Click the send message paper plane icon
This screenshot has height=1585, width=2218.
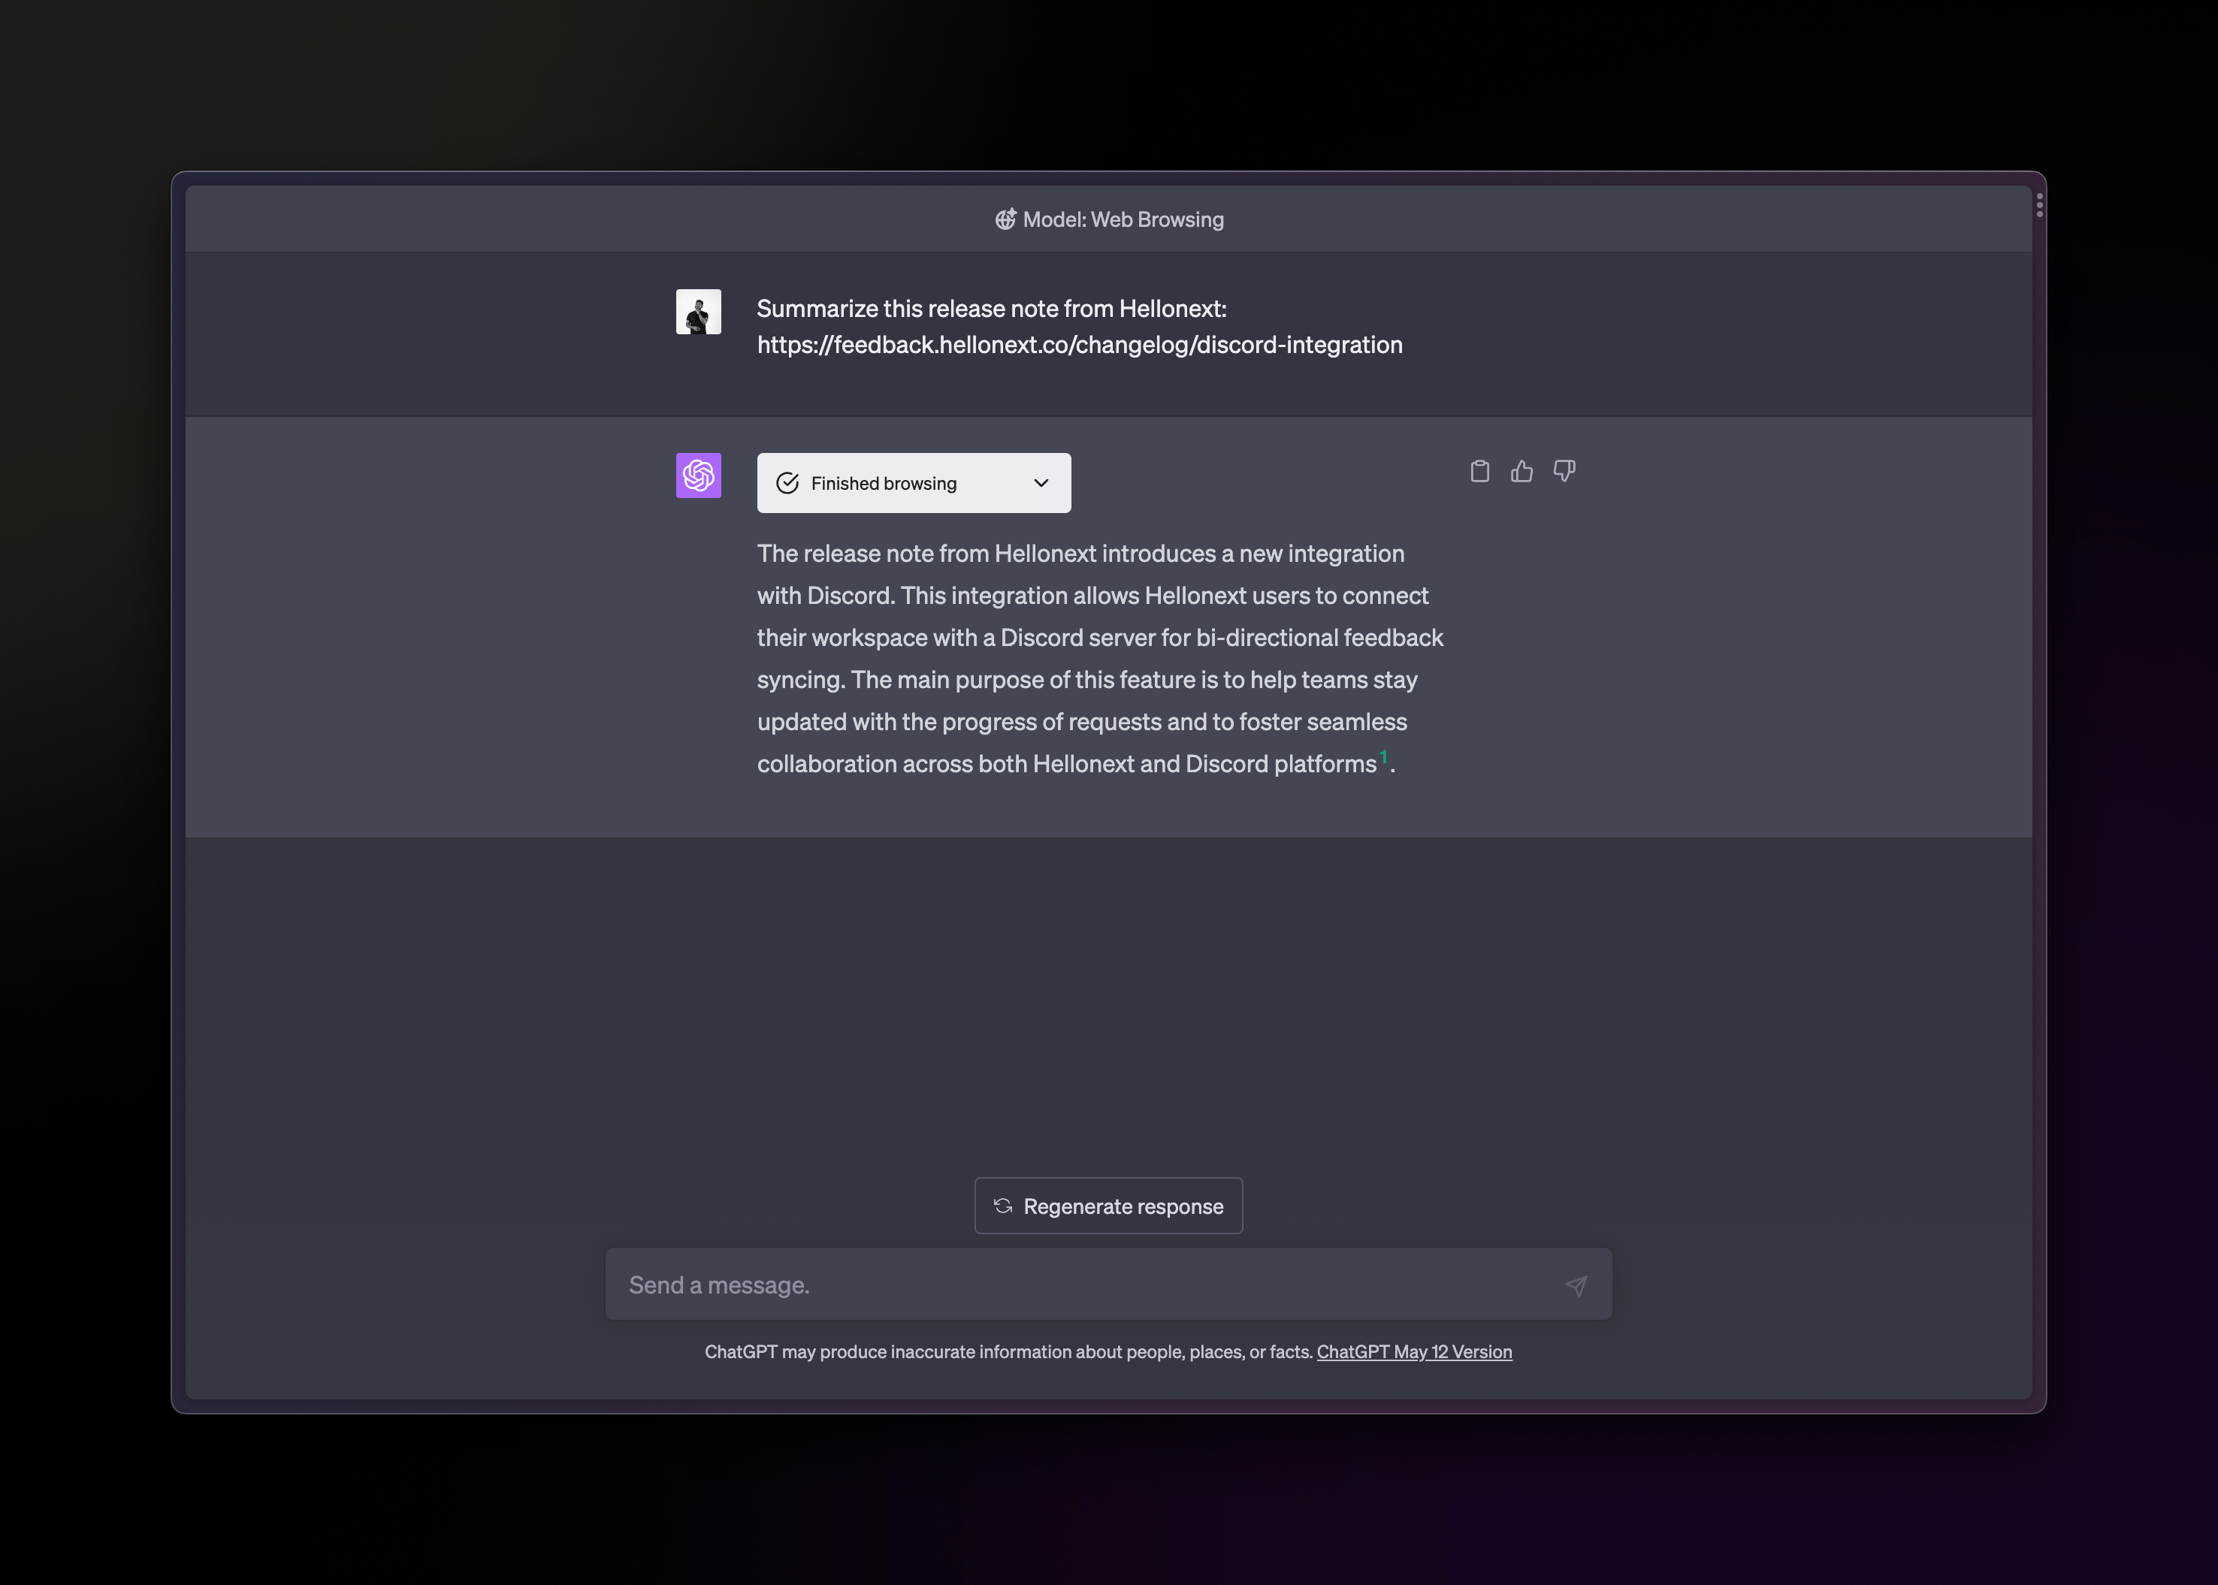coord(1576,1285)
